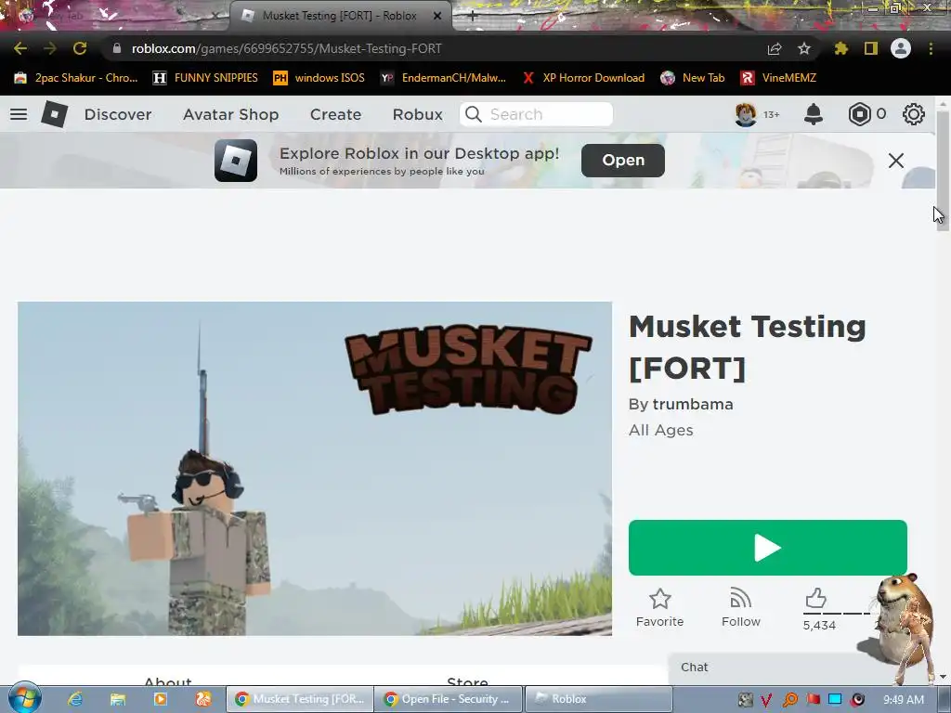Favorite the game with the star icon
Image resolution: width=951 pixels, height=713 pixels.
[x=660, y=599]
